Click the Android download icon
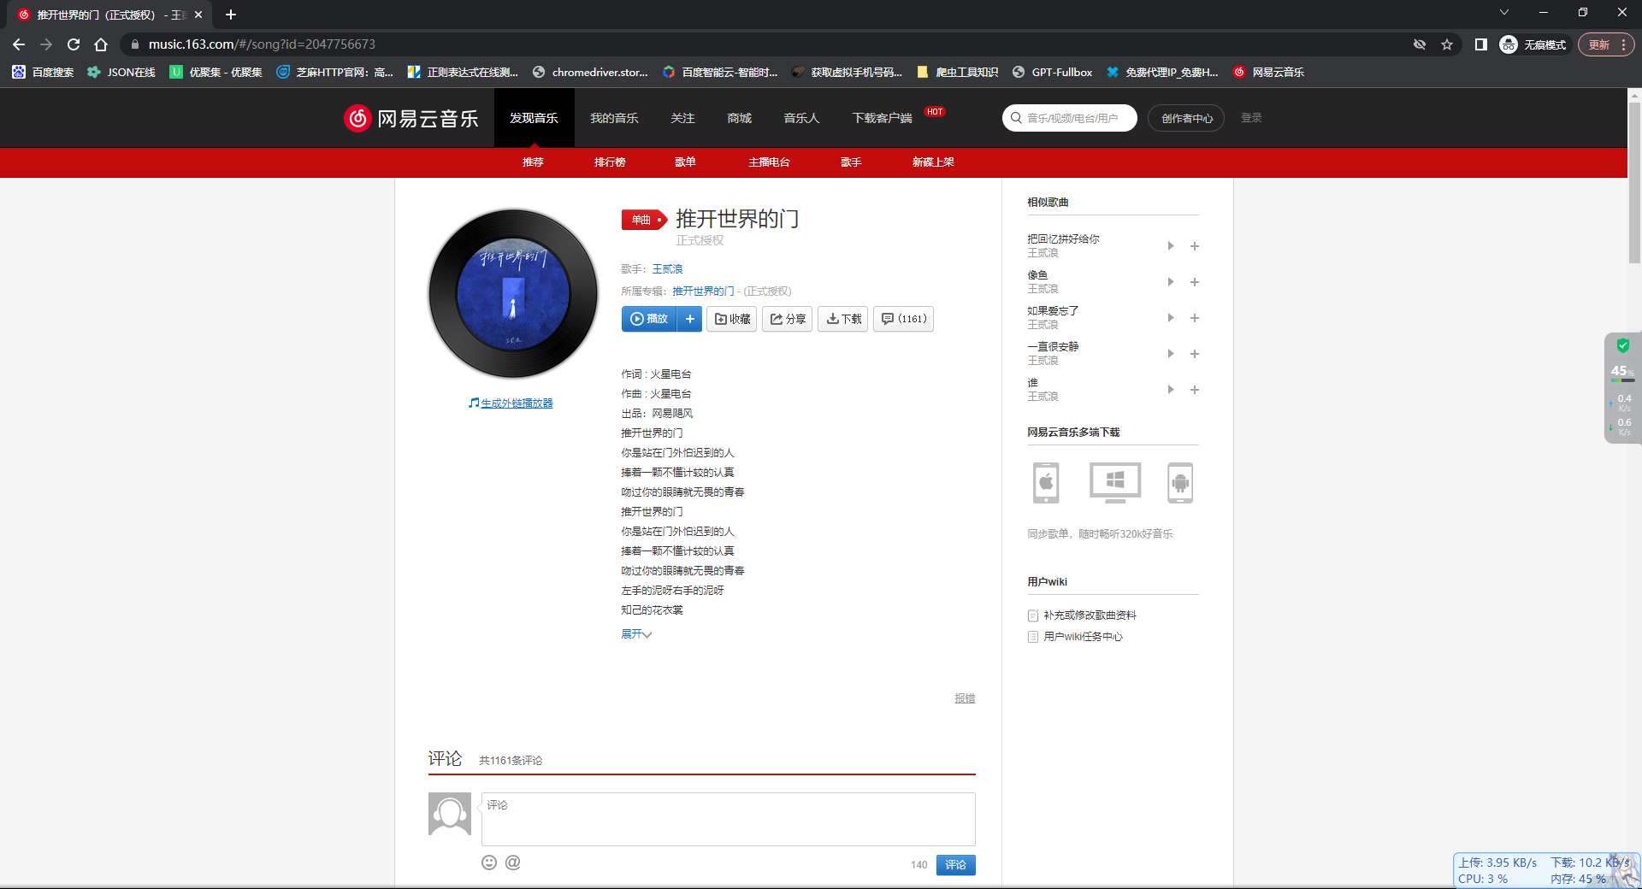The height and width of the screenshot is (889, 1642). coord(1180,483)
